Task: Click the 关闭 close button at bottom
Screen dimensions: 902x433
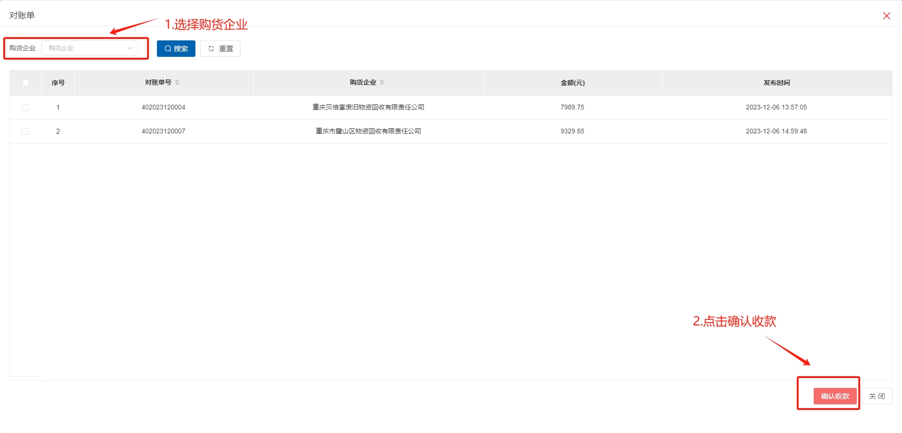Action: [x=877, y=396]
